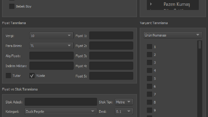Check variant number 9 checkbox

pyautogui.click(x=150, y=110)
